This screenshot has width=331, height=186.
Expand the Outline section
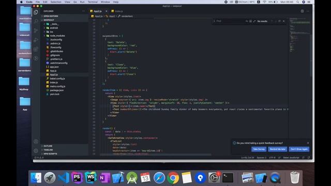click(64, 146)
